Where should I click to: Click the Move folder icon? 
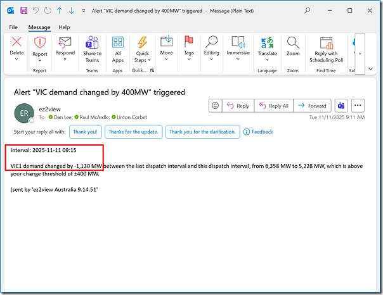tap(166, 41)
